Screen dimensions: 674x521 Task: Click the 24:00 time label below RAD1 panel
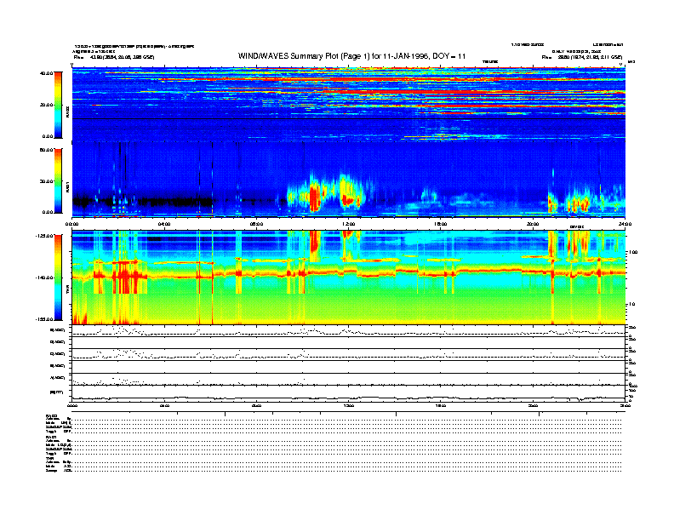(x=625, y=224)
